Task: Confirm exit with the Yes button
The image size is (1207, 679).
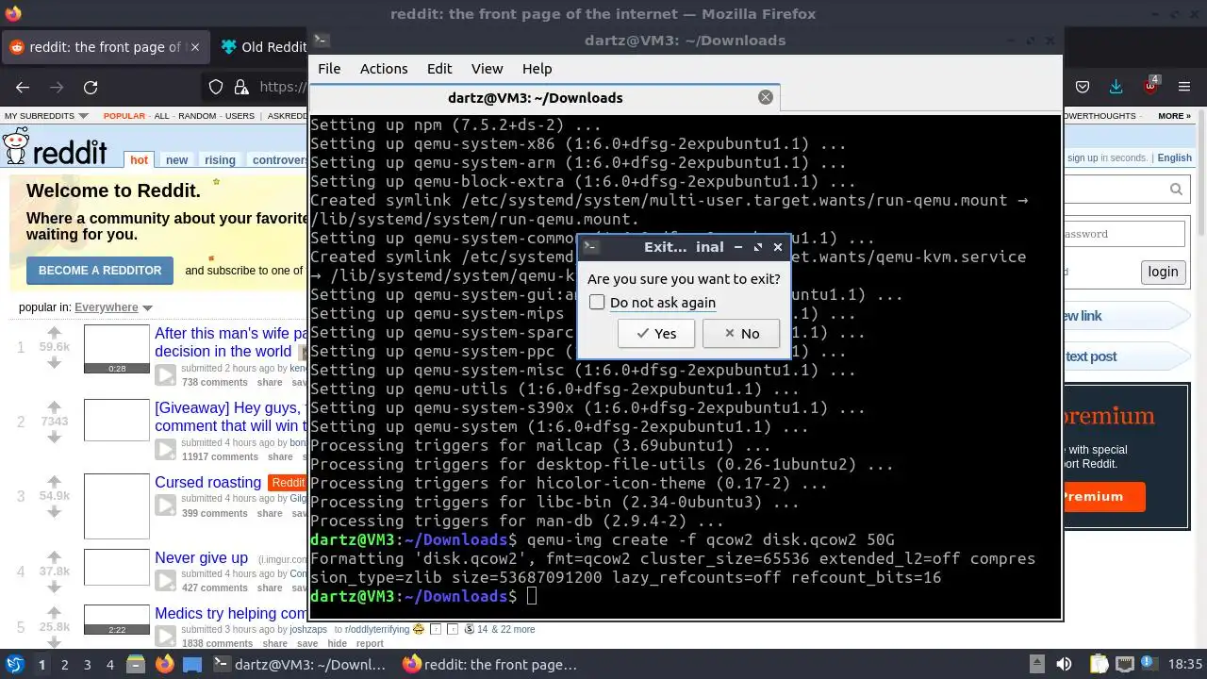Action: tap(656, 333)
